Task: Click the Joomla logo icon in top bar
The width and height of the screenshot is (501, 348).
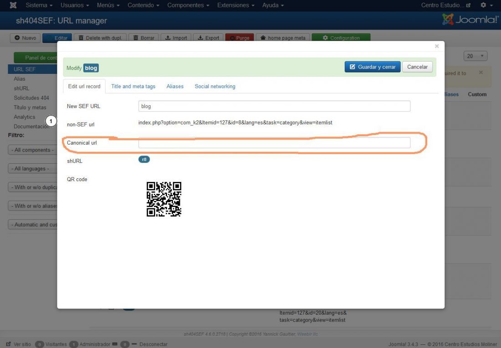Action: click(13, 5)
